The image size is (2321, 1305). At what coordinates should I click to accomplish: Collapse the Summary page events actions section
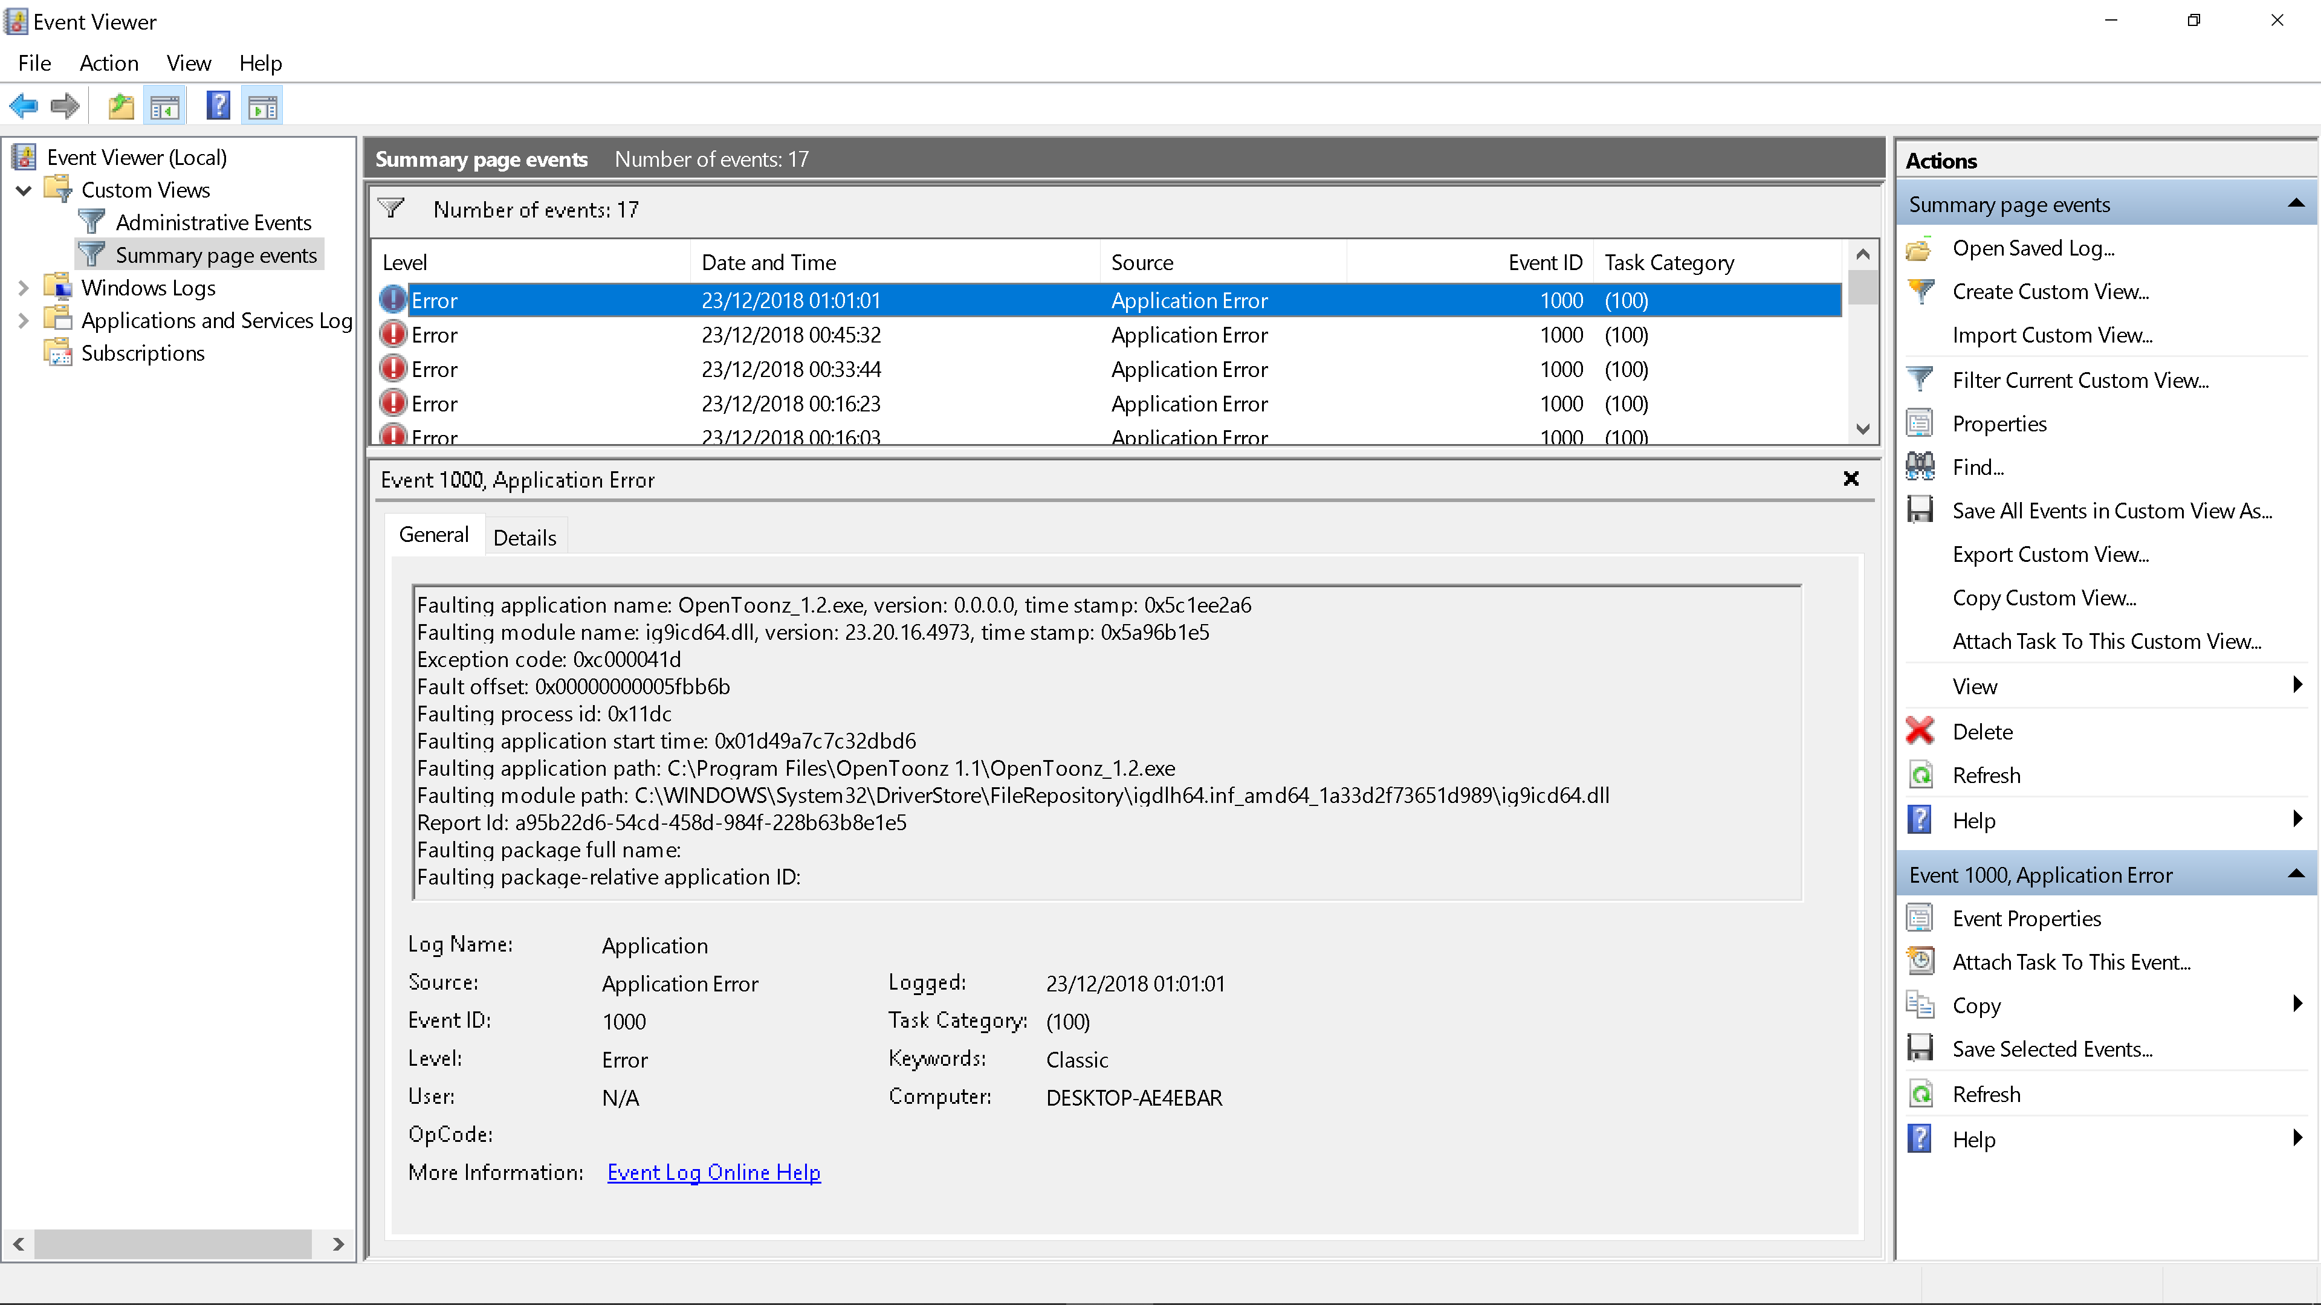2296,204
